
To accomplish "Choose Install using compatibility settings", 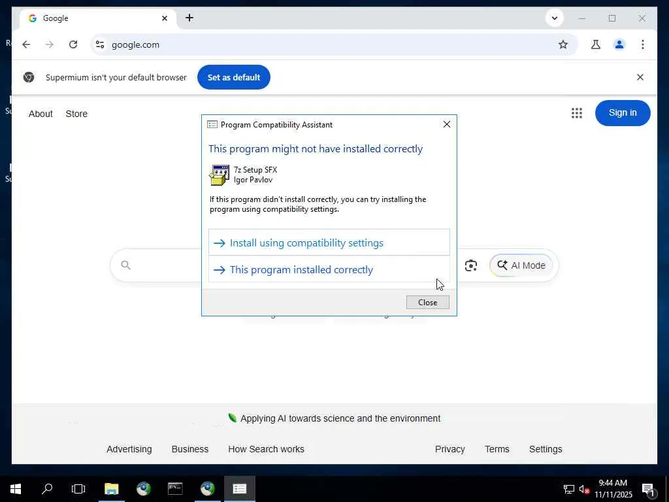I will pyautogui.click(x=329, y=243).
